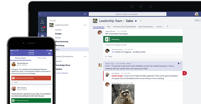This screenshot has height=104, width=201.
Task: Open the Sales Presentation tab
Action: pos(146,27)
